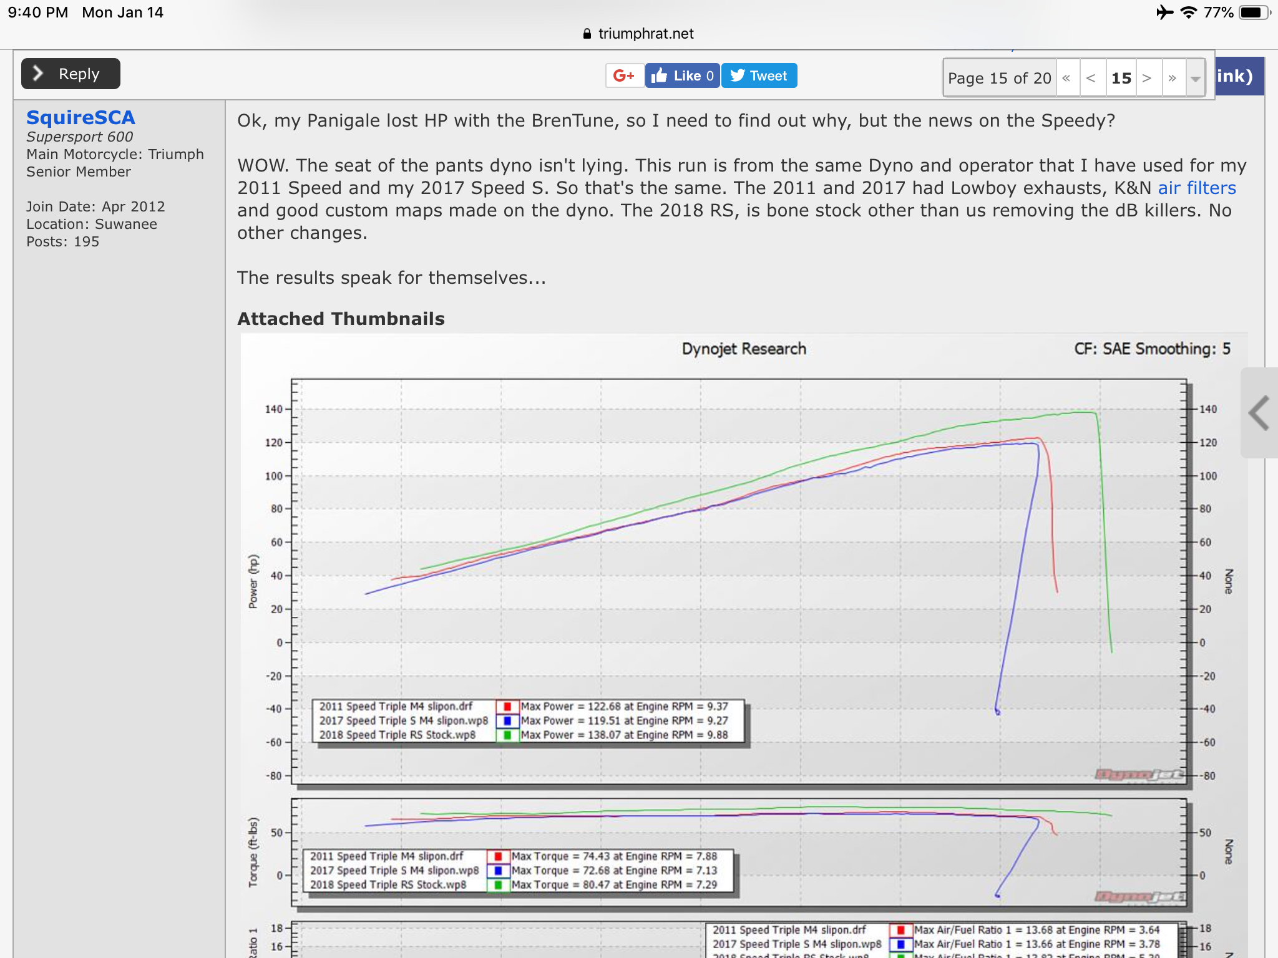
Task: Follow the air filters link
Action: point(1197,188)
